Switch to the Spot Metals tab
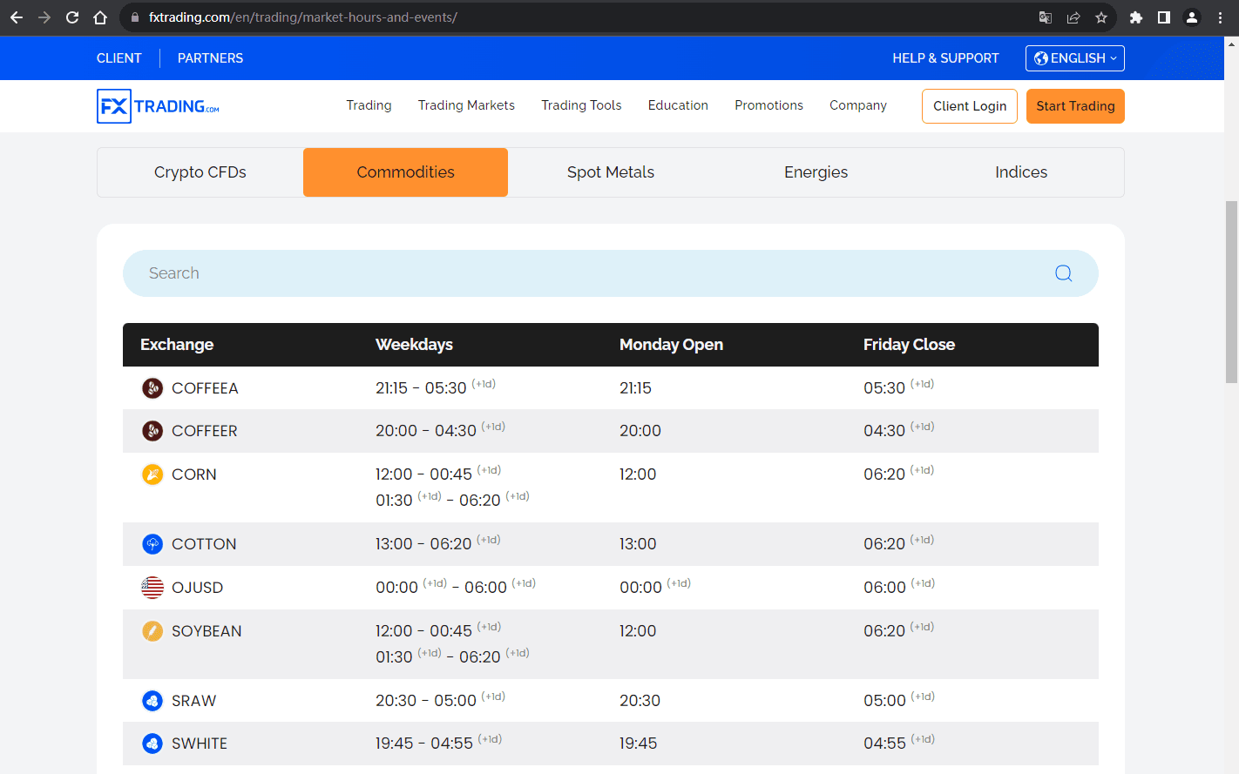 point(611,172)
